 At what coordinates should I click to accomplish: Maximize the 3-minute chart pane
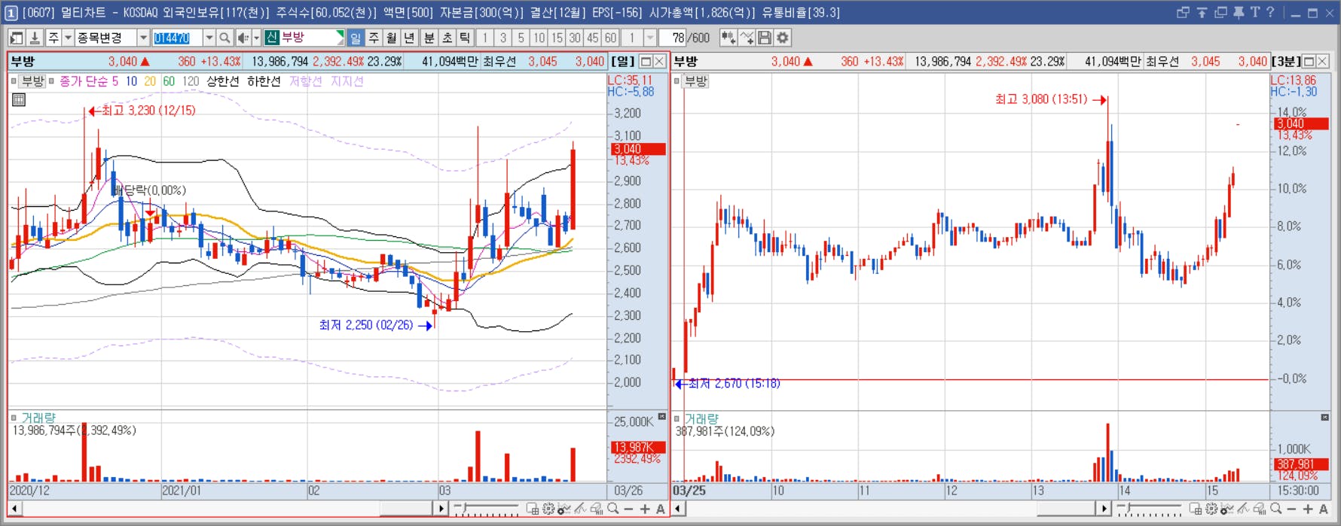coord(1309,62)
